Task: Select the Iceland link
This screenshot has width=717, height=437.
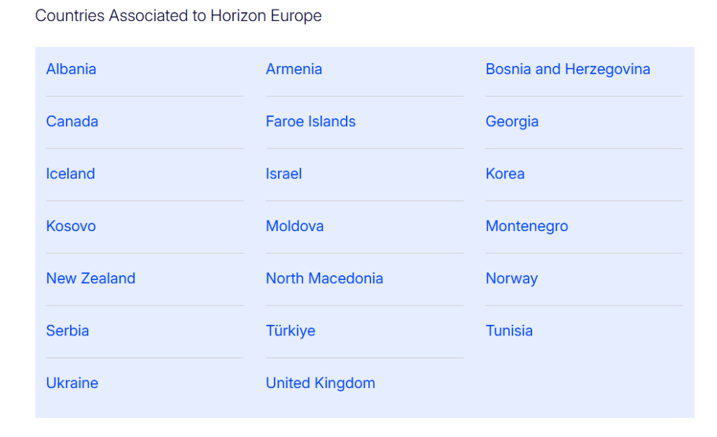Action: tap(70, 174)
